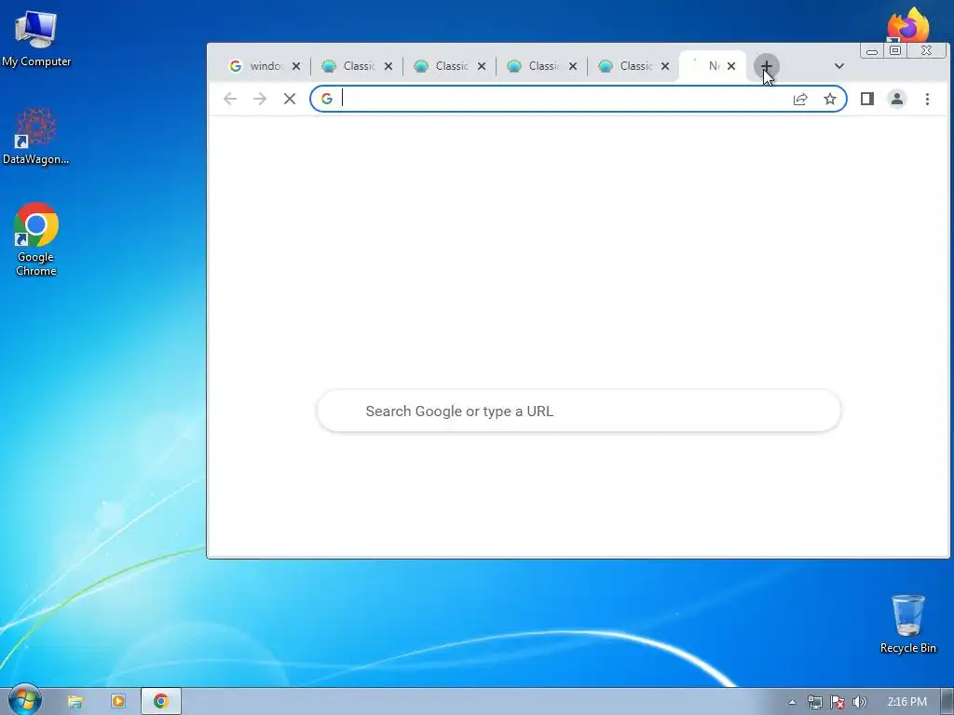Bookmark this tab with the star icon

[x=830, y=99]
